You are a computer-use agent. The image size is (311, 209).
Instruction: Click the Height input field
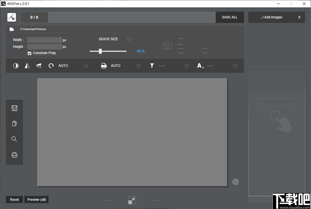point(44,47)
